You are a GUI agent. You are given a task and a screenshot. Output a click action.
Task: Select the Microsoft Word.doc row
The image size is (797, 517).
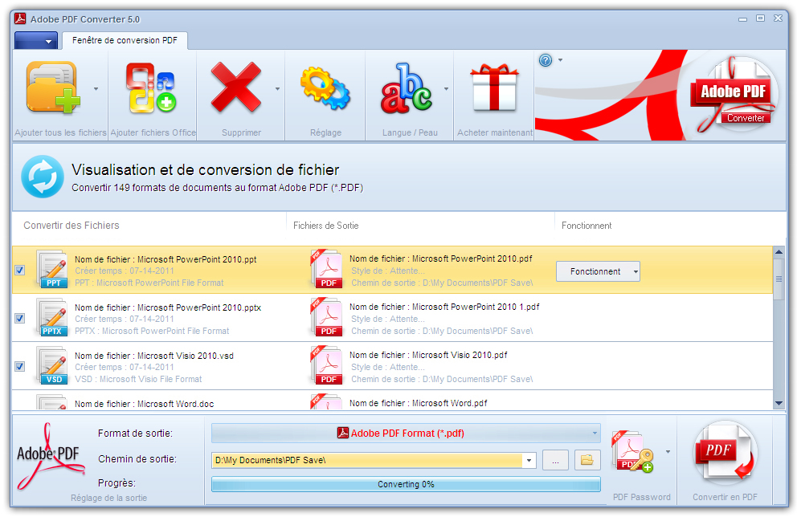click(392, 401)
